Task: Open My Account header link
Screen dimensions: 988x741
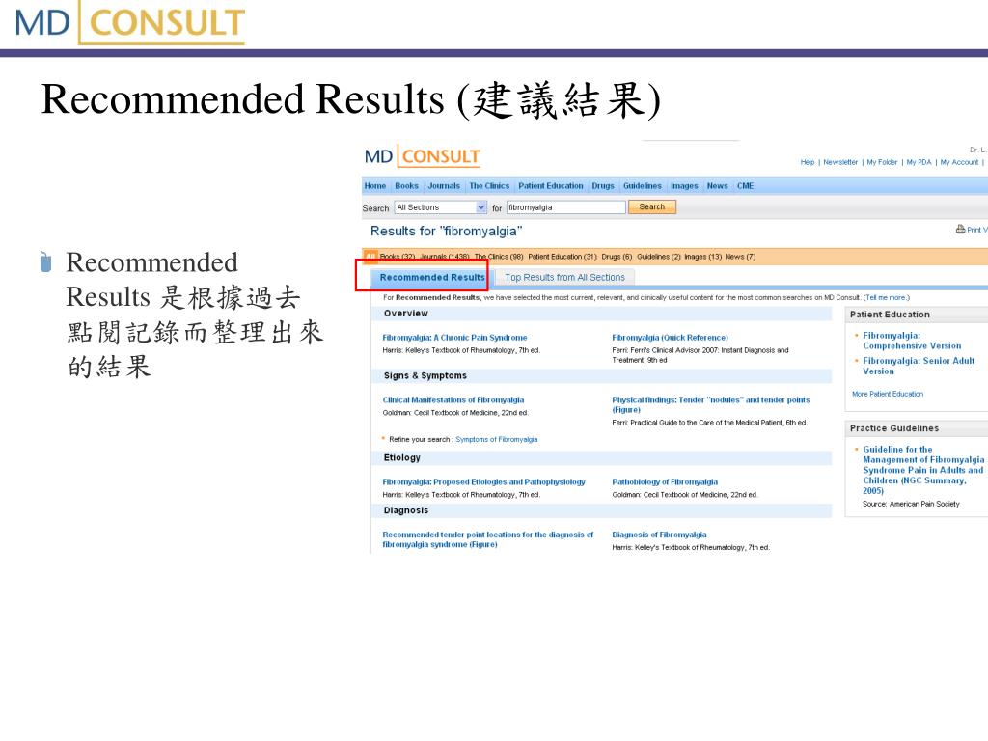Action: pos(959,162)
